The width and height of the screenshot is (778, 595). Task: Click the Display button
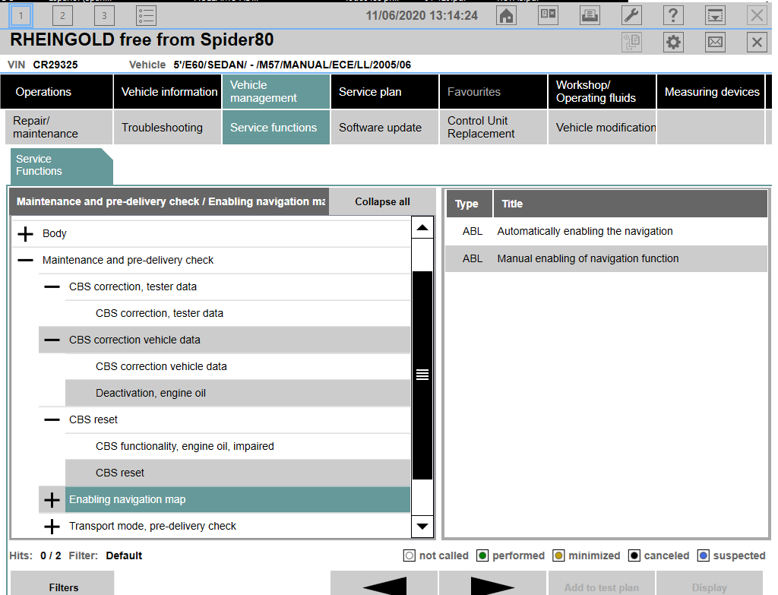click(x=710, y=584)
